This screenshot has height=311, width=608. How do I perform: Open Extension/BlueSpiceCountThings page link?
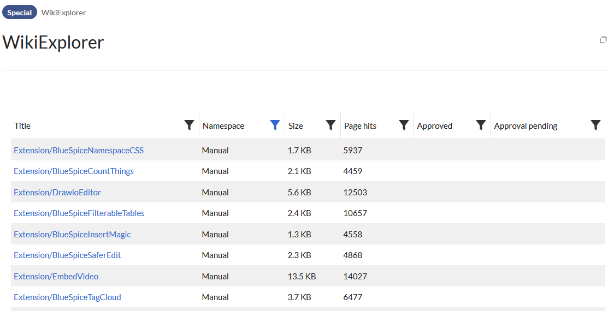[x=74, y=171]
